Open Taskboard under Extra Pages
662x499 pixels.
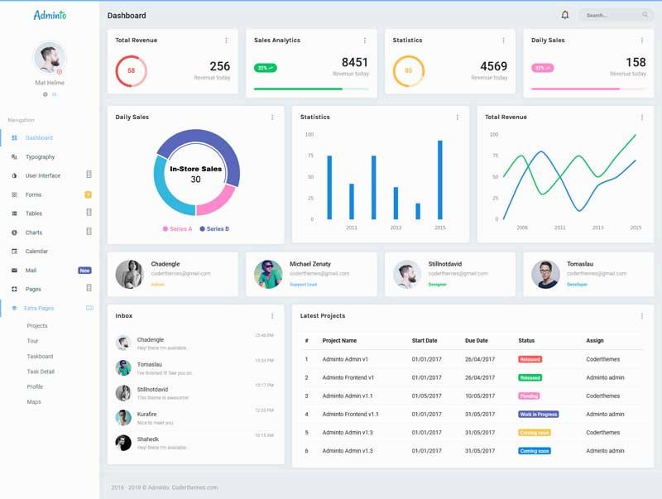tap(40, 356)
